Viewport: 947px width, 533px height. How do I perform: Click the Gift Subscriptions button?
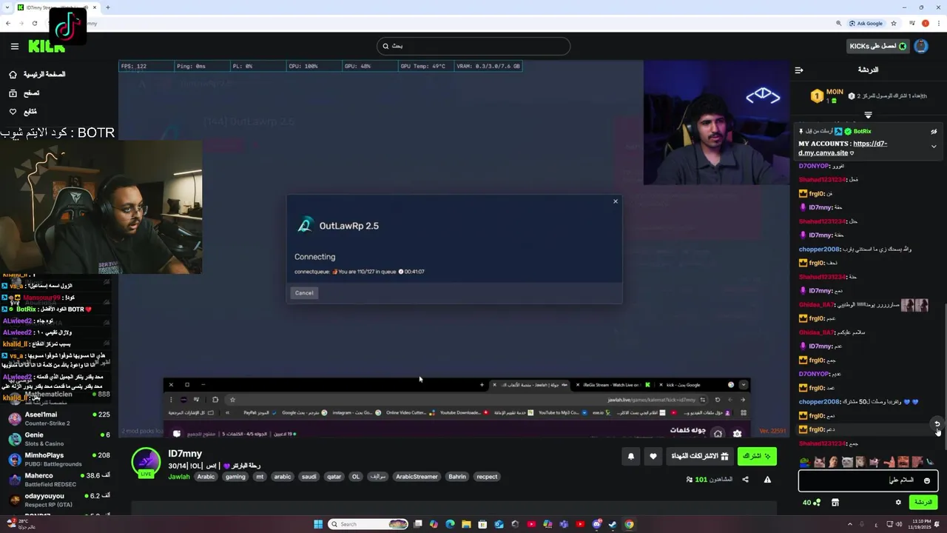pyautogui.click(x=699, y=456)
